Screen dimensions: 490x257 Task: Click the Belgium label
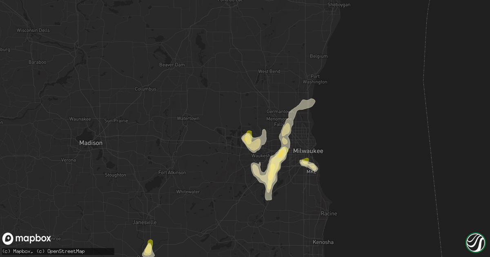coord(318,56)
